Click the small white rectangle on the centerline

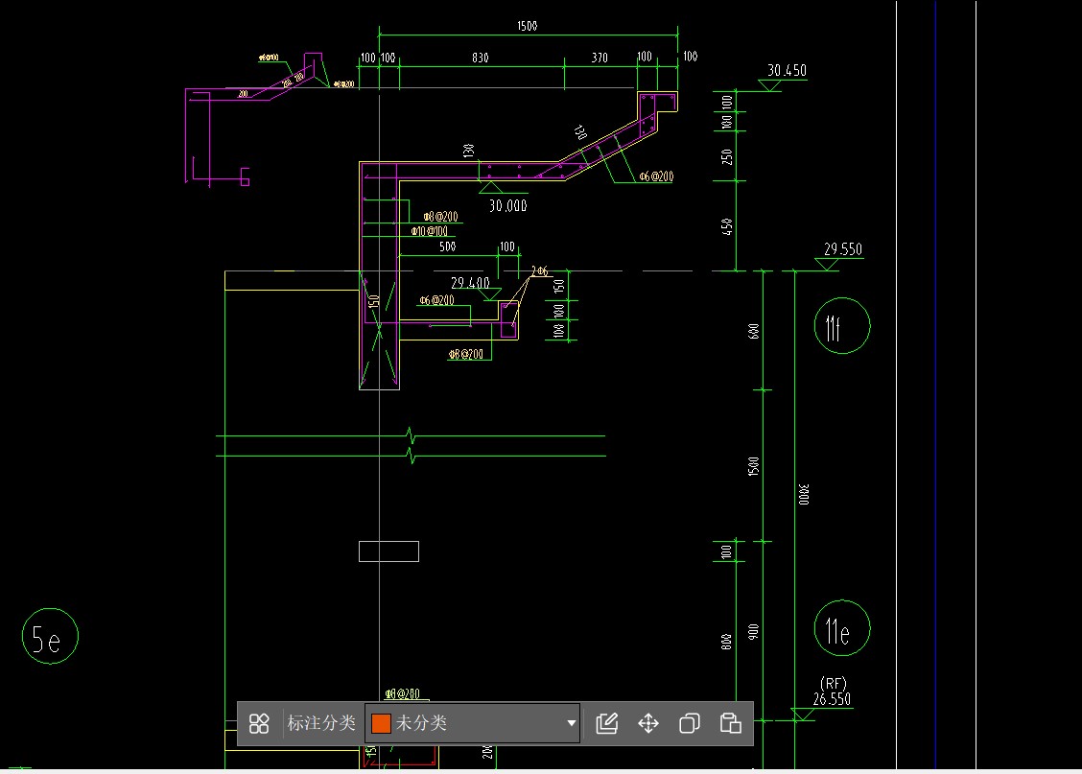tap(388, 551)
